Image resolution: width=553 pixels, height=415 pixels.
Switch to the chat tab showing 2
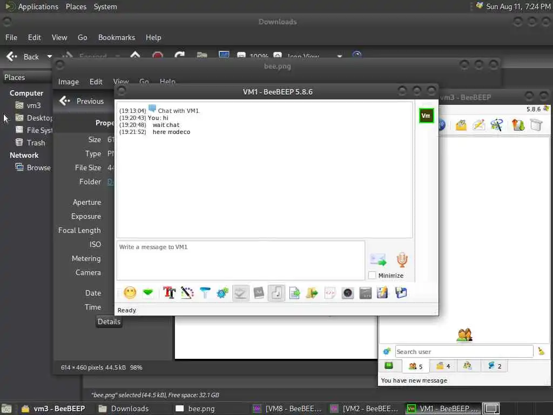pos(495,366)
